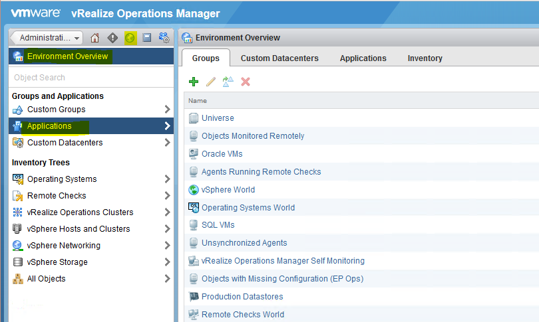Open the Universe group link

pos(218,118)
